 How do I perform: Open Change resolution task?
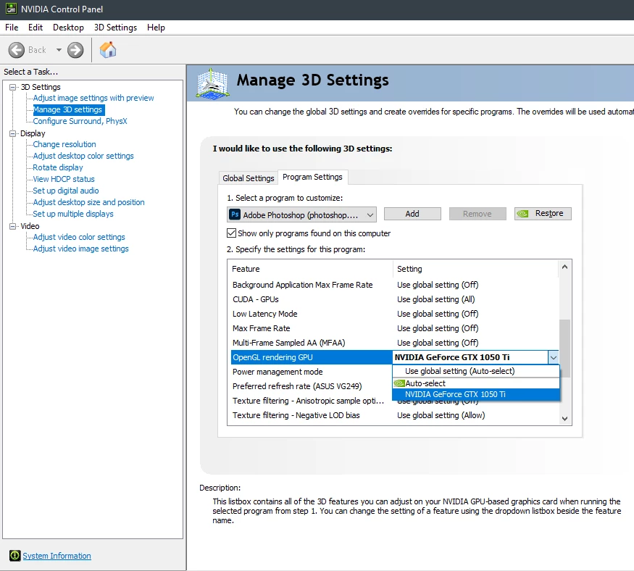(64, 144)
